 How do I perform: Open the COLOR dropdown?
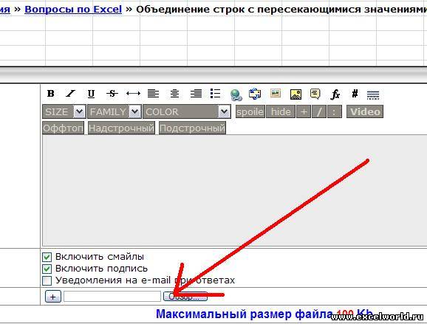click(187, 111)
